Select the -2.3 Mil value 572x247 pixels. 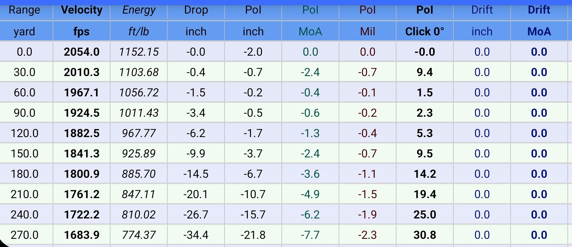click(367, 235)
